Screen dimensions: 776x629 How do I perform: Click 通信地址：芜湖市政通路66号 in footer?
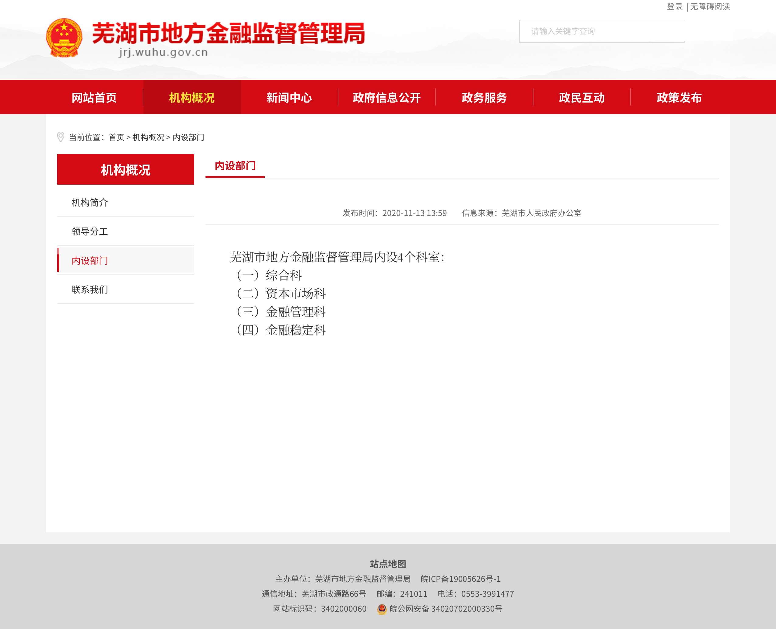point(314,594)
